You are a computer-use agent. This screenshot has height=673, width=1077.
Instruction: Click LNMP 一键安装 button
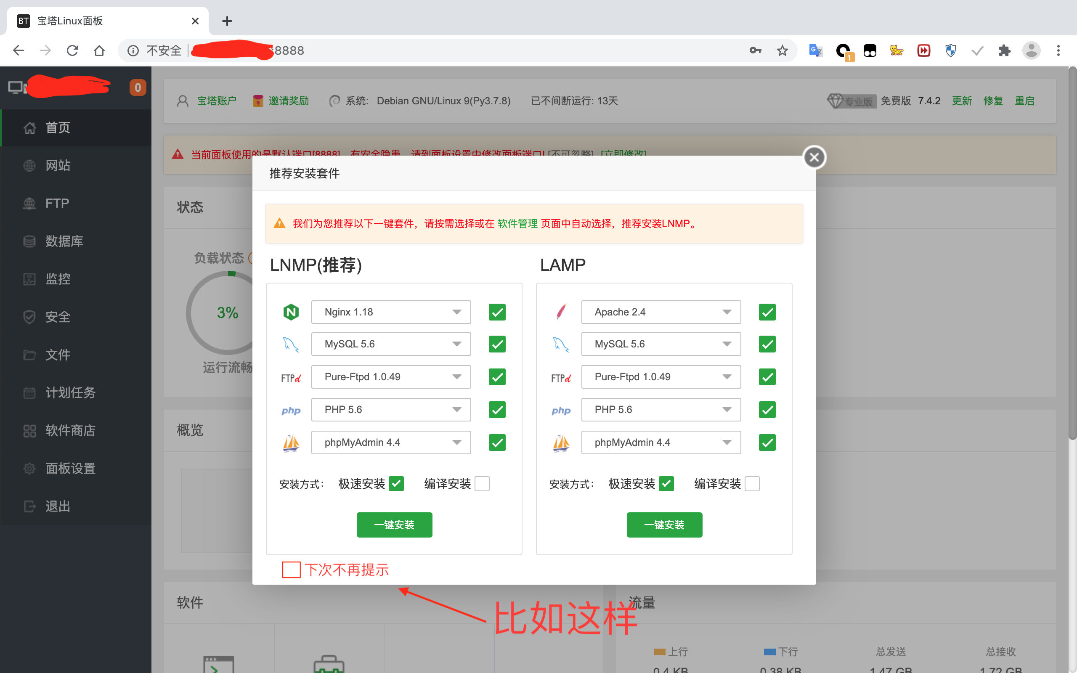coord(394,525)
